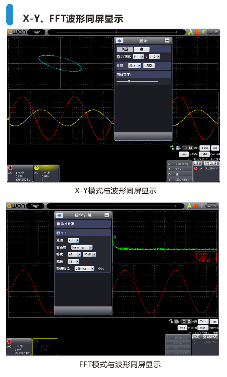Collapse the 显示 panel with minus icon
227x377 pixels.
point(167,41)
